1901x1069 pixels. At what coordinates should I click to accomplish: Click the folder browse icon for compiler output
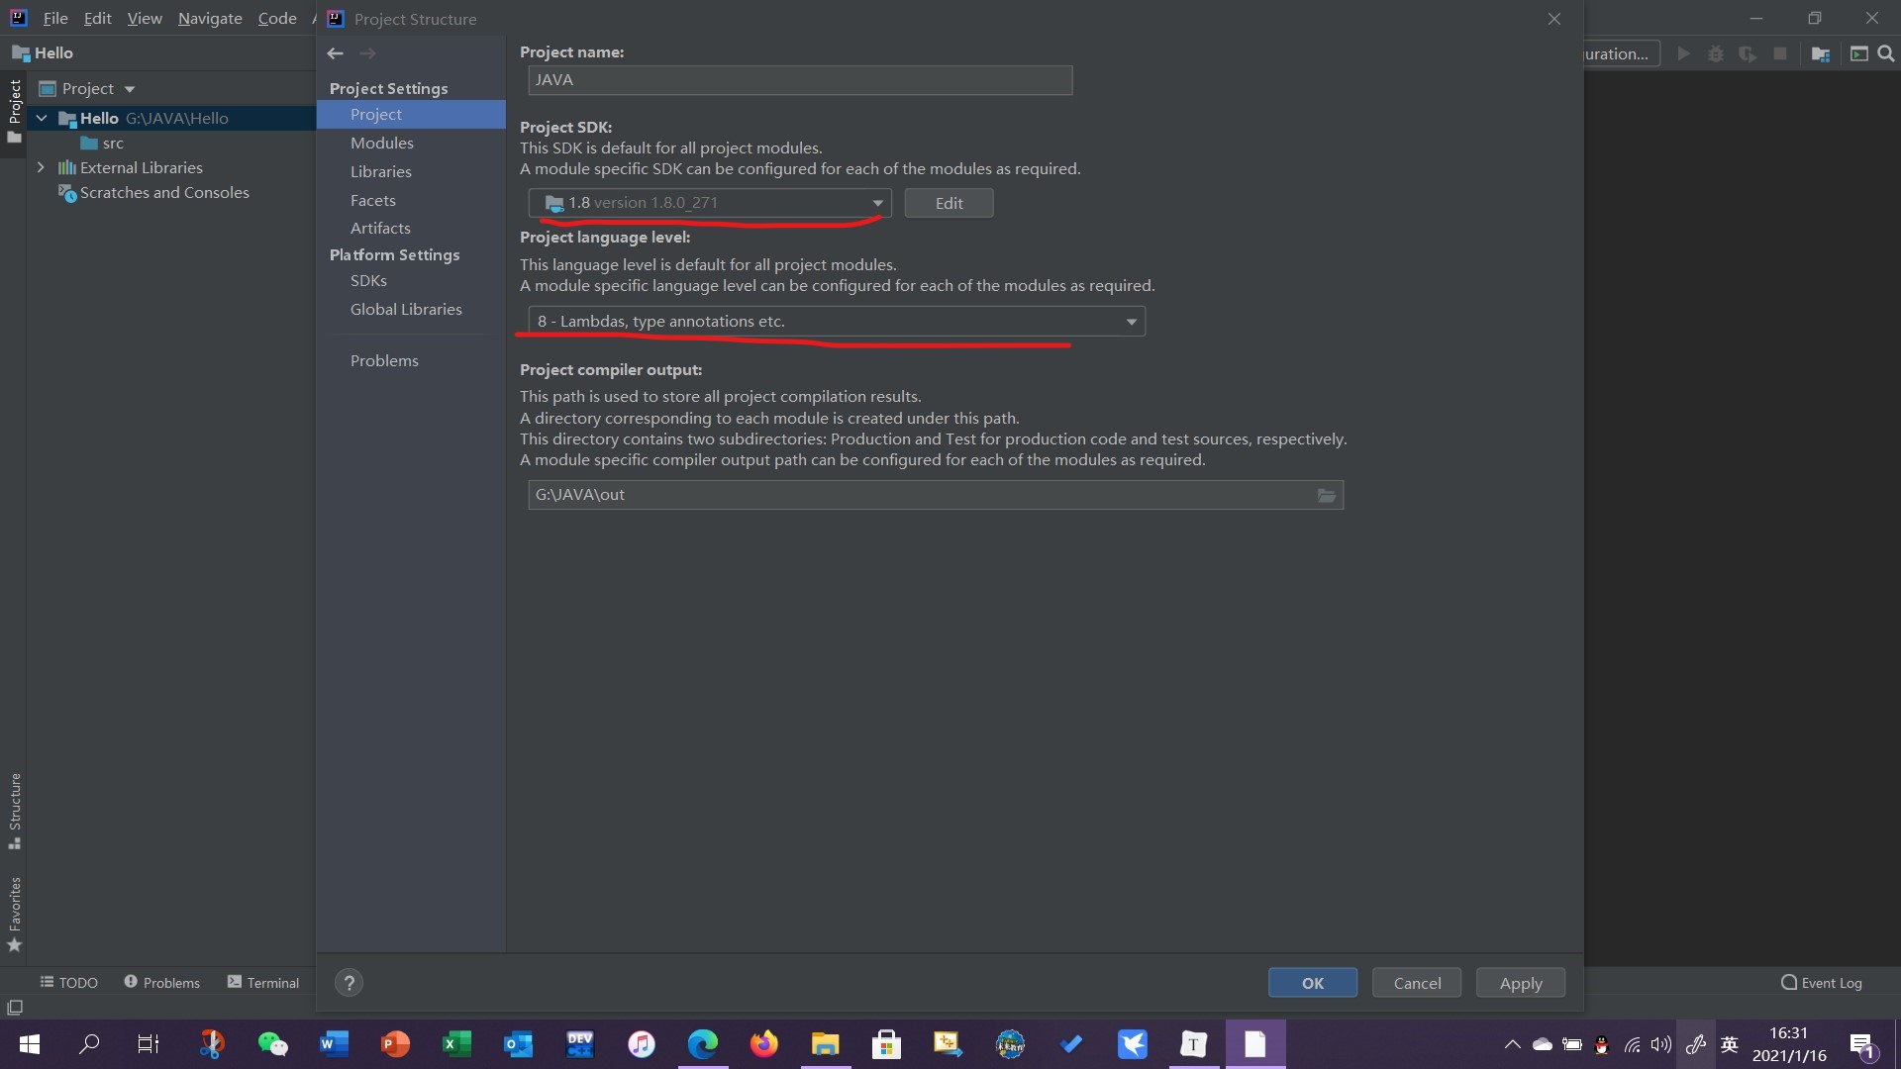coord(1327,495)
